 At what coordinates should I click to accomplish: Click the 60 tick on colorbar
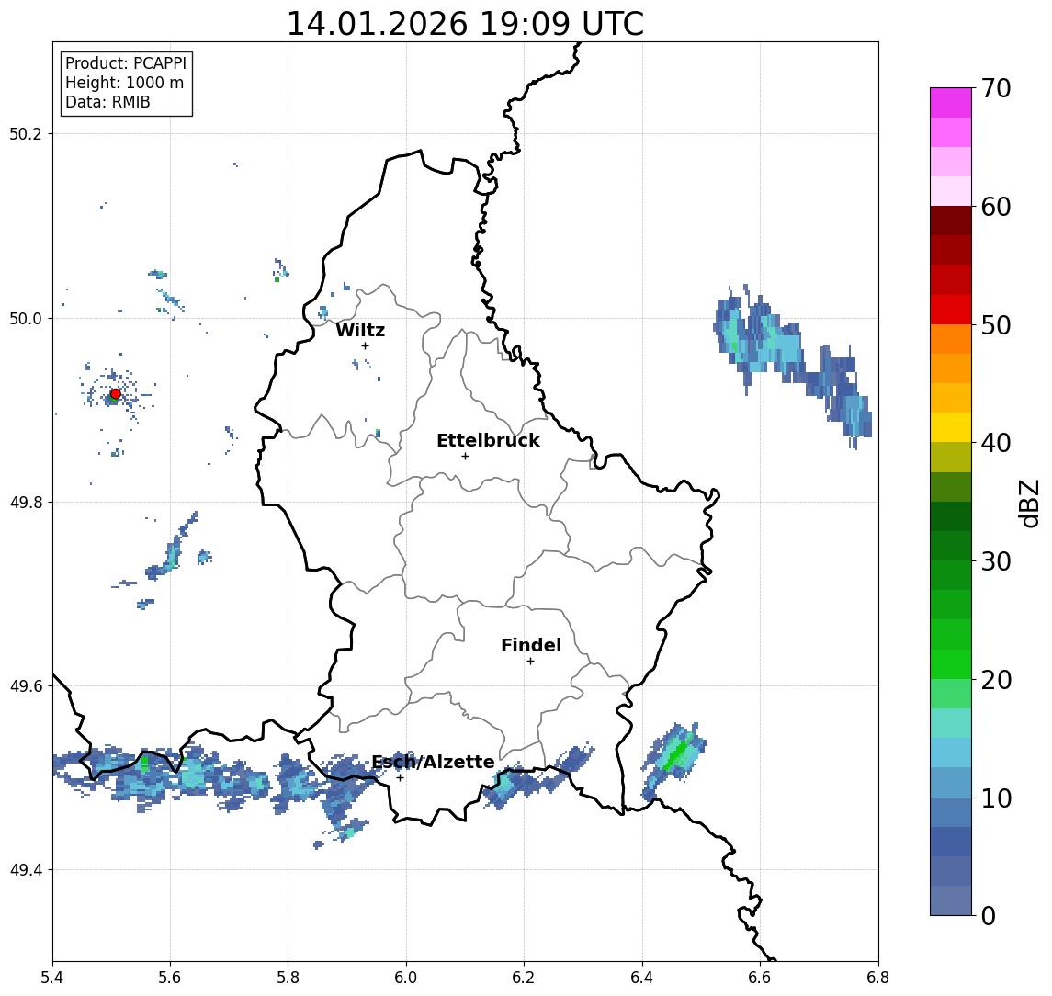[996, 207]
